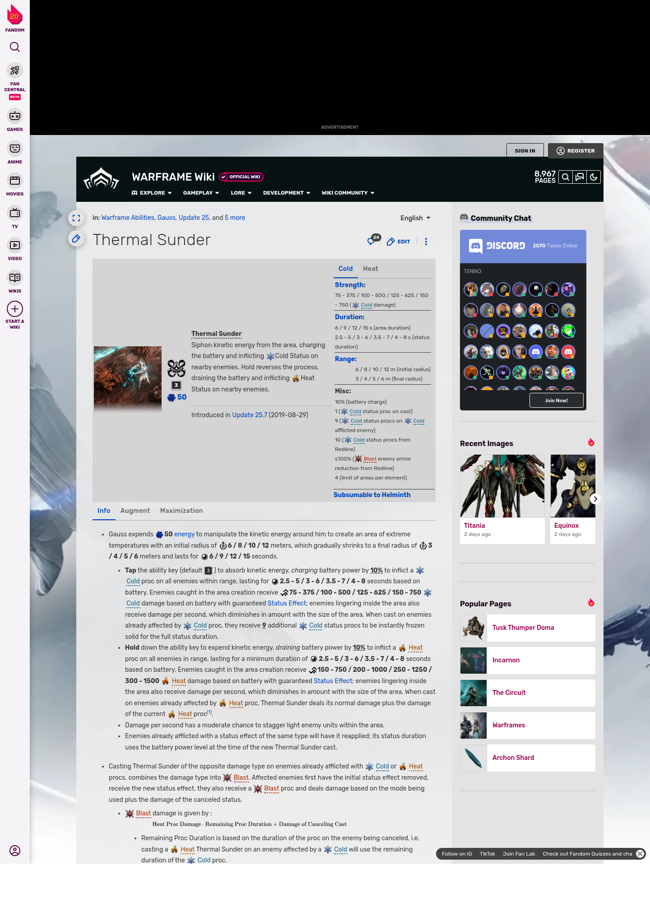Open the Tusk Thumper Doma popular page
650x903 pixels.
[528, 628]
